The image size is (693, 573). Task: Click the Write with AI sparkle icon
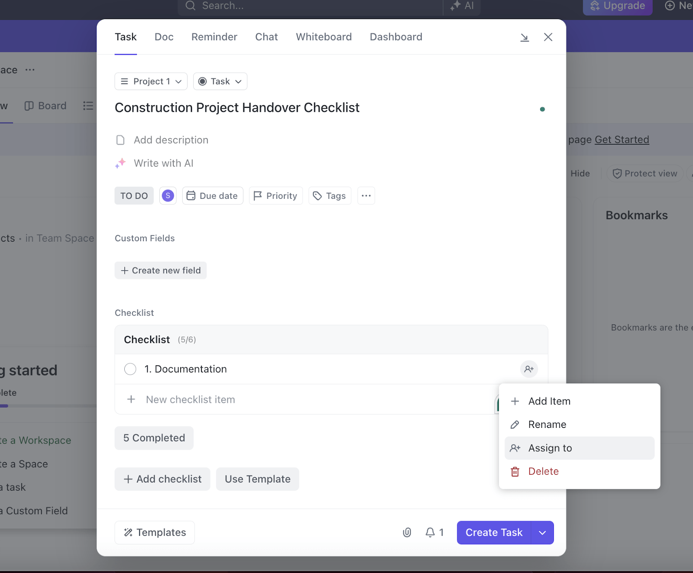pyautogui.click(x=120, y=163)
